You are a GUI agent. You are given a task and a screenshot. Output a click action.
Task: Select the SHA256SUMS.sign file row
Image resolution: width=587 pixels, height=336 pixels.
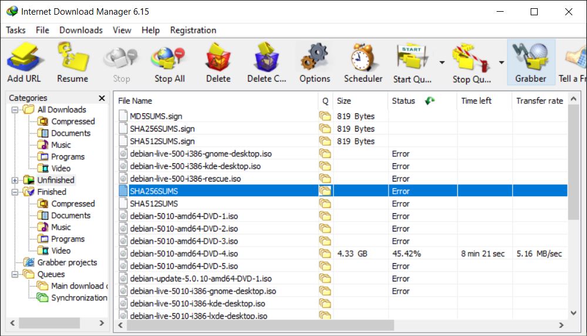point(340,129)
